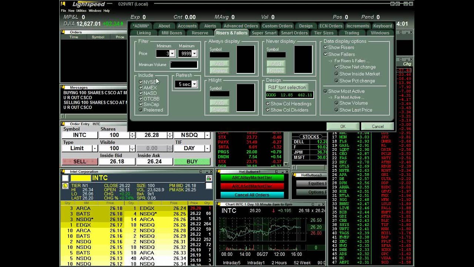
Task: Open the TIF DAY dropdown
Action: (208, 148)
